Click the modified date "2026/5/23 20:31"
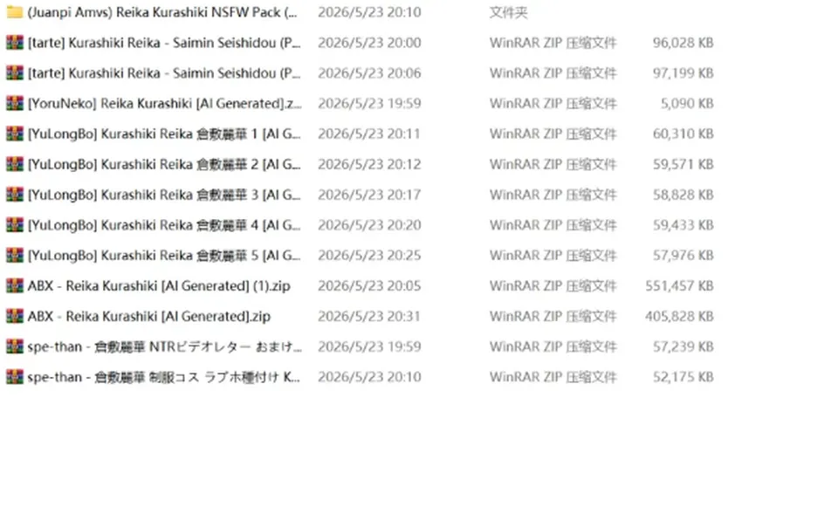Screen dimensions: 838x521 (369, 316)
